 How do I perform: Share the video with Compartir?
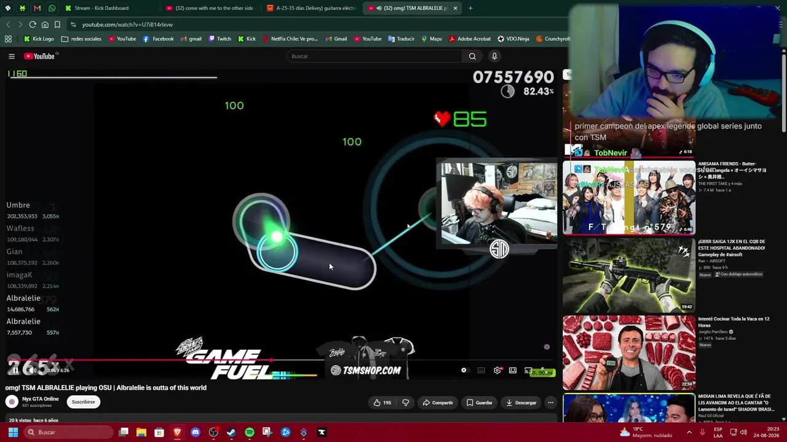(x=438, y=403)
